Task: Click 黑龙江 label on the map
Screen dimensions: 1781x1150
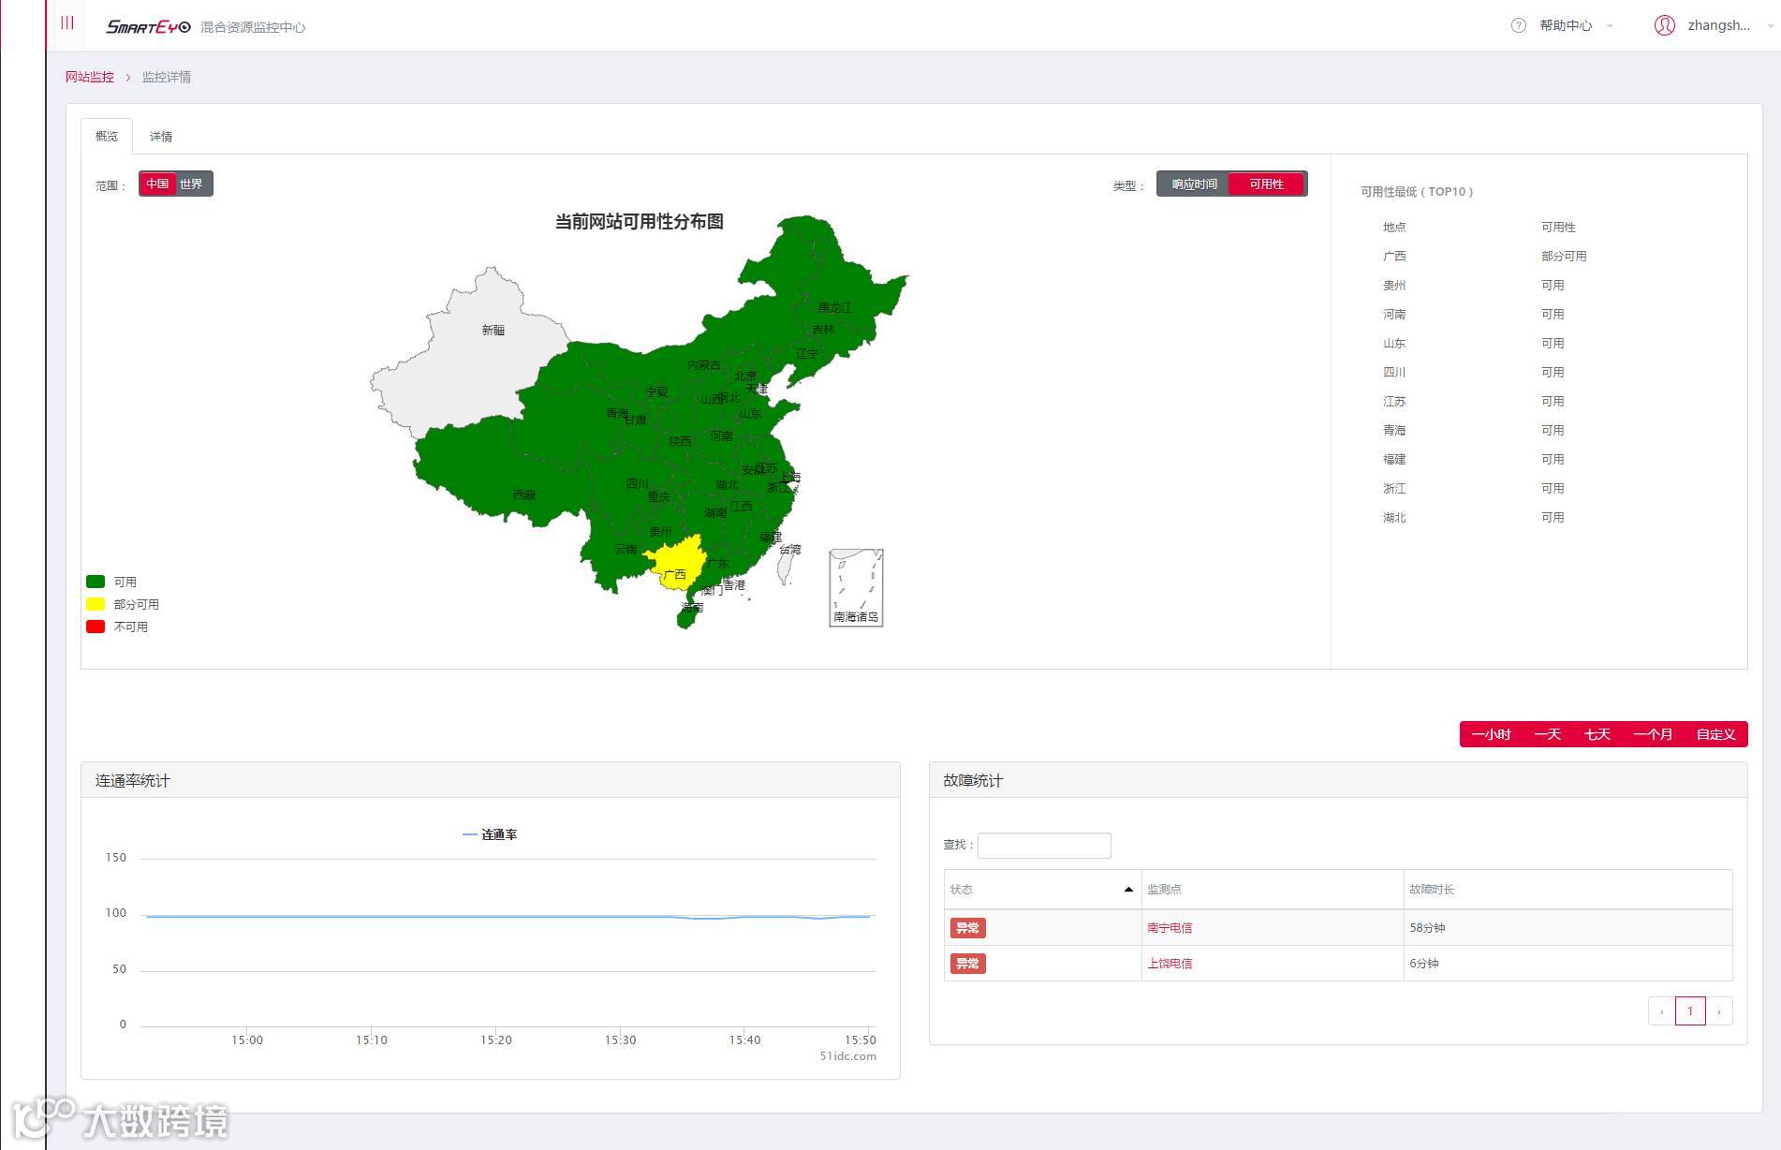Action: 834,307
